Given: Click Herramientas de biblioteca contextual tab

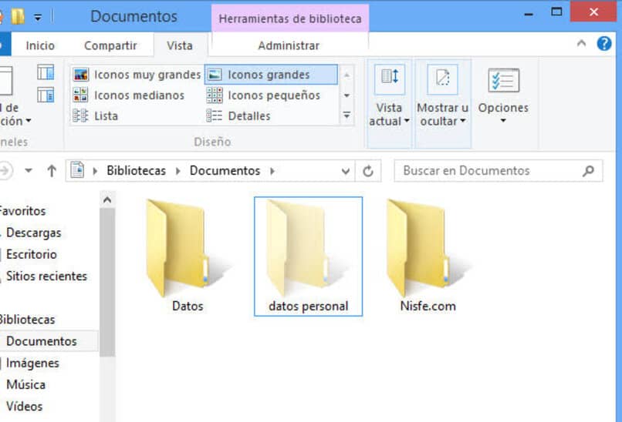Looking at the screenshot, I should pos(290,18).
